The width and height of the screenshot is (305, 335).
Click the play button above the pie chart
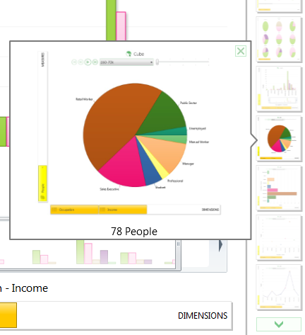coord(88,62)
